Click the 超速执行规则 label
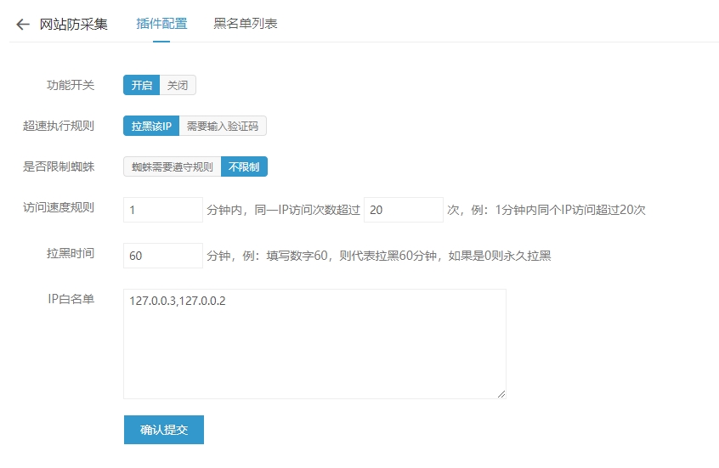Screen dimensions: 719x468 [x=59, y=126]
